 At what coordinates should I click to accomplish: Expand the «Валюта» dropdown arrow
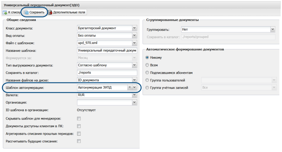point(134,95)
